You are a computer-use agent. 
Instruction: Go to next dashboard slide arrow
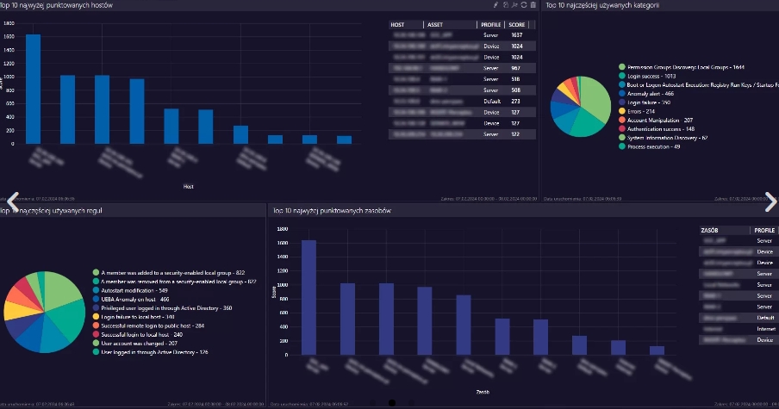click(770, 201)
